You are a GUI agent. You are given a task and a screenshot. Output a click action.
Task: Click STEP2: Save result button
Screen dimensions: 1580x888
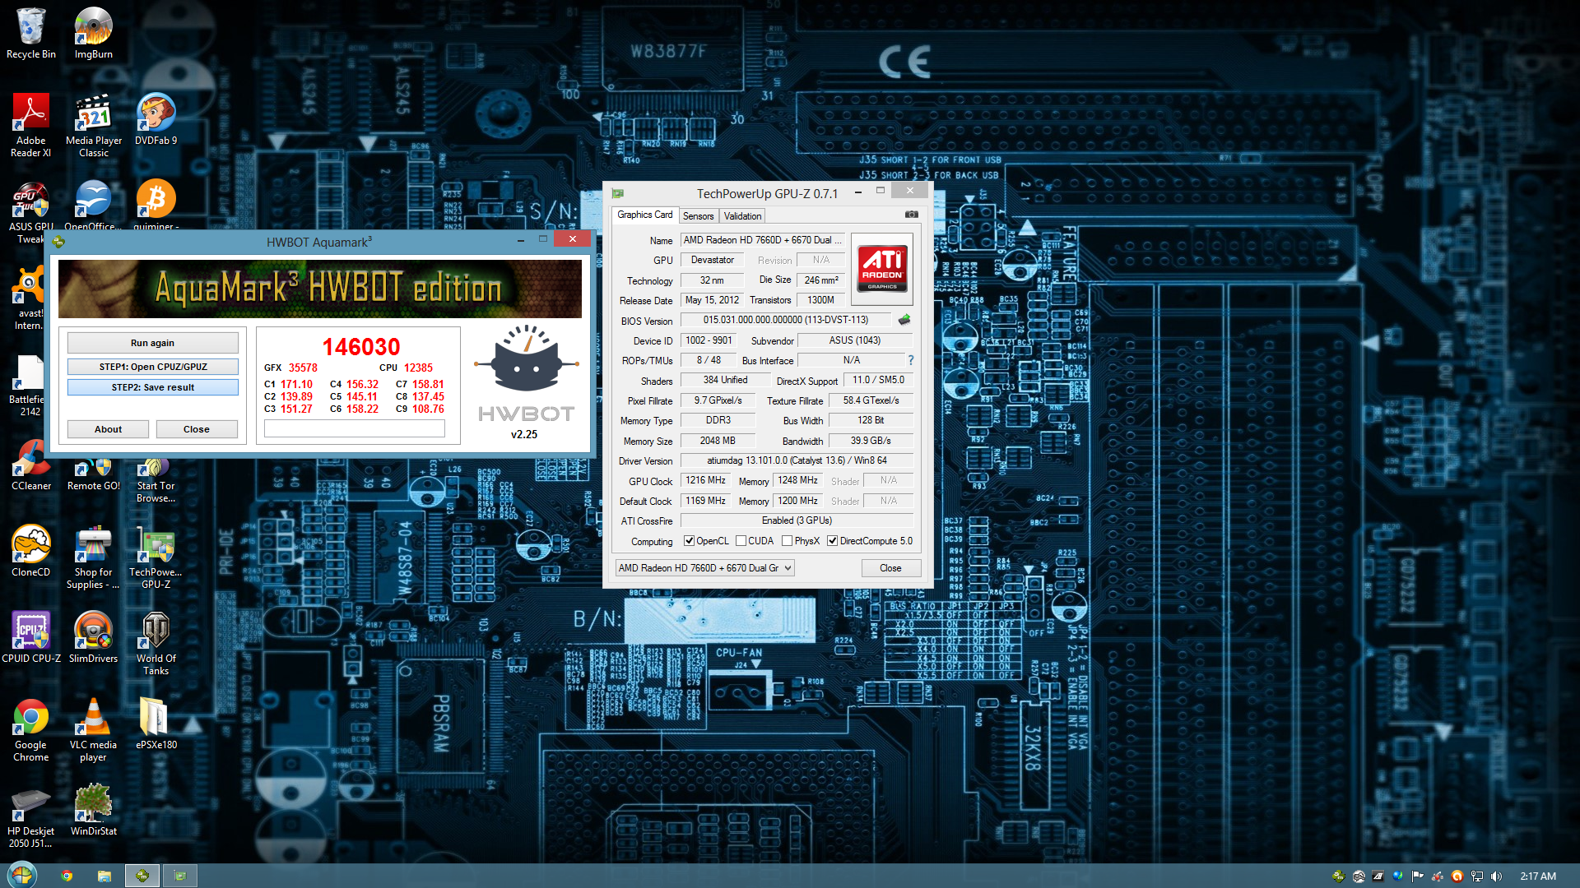click(x=152, y=387)
